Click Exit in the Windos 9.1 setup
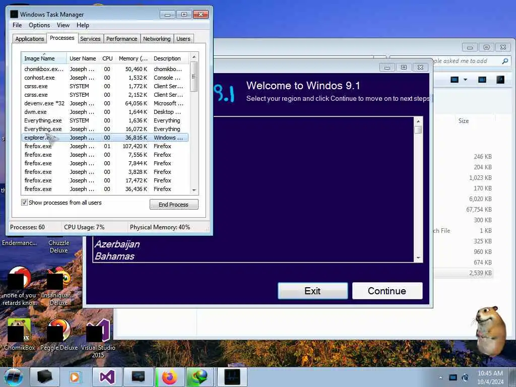This screenshot has height=387, width=516. tap(312, 291)
